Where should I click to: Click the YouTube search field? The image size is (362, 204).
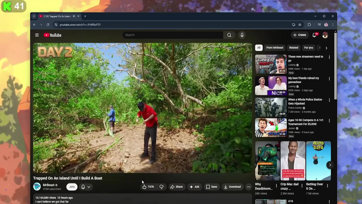pyautogui.click(x=173, y=35)
